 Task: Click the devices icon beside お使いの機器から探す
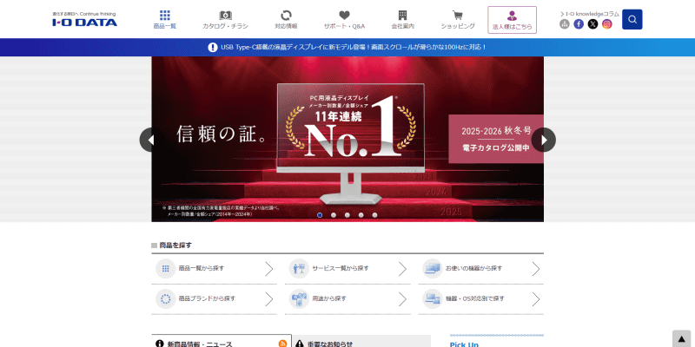pos(432,269)
